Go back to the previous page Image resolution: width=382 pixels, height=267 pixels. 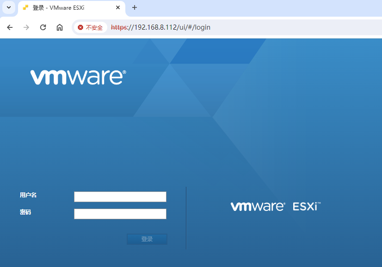coord(10,27)
